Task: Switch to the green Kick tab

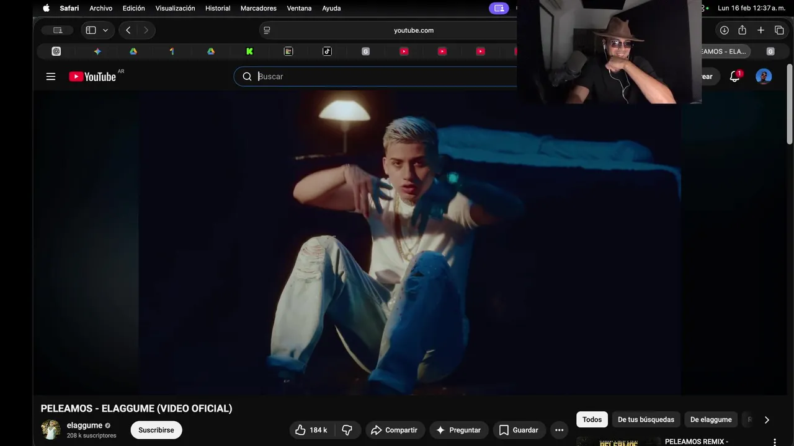Action: tap(249, 51)
